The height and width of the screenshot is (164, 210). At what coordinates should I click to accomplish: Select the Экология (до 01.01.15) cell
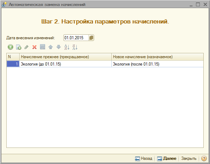[x=65, y=64]
